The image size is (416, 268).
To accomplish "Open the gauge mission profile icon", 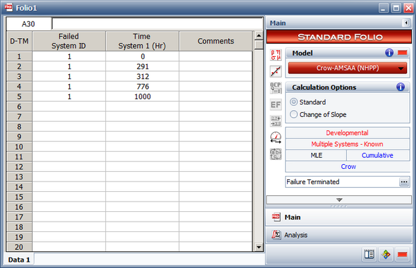I will click(x=276, y=138).
